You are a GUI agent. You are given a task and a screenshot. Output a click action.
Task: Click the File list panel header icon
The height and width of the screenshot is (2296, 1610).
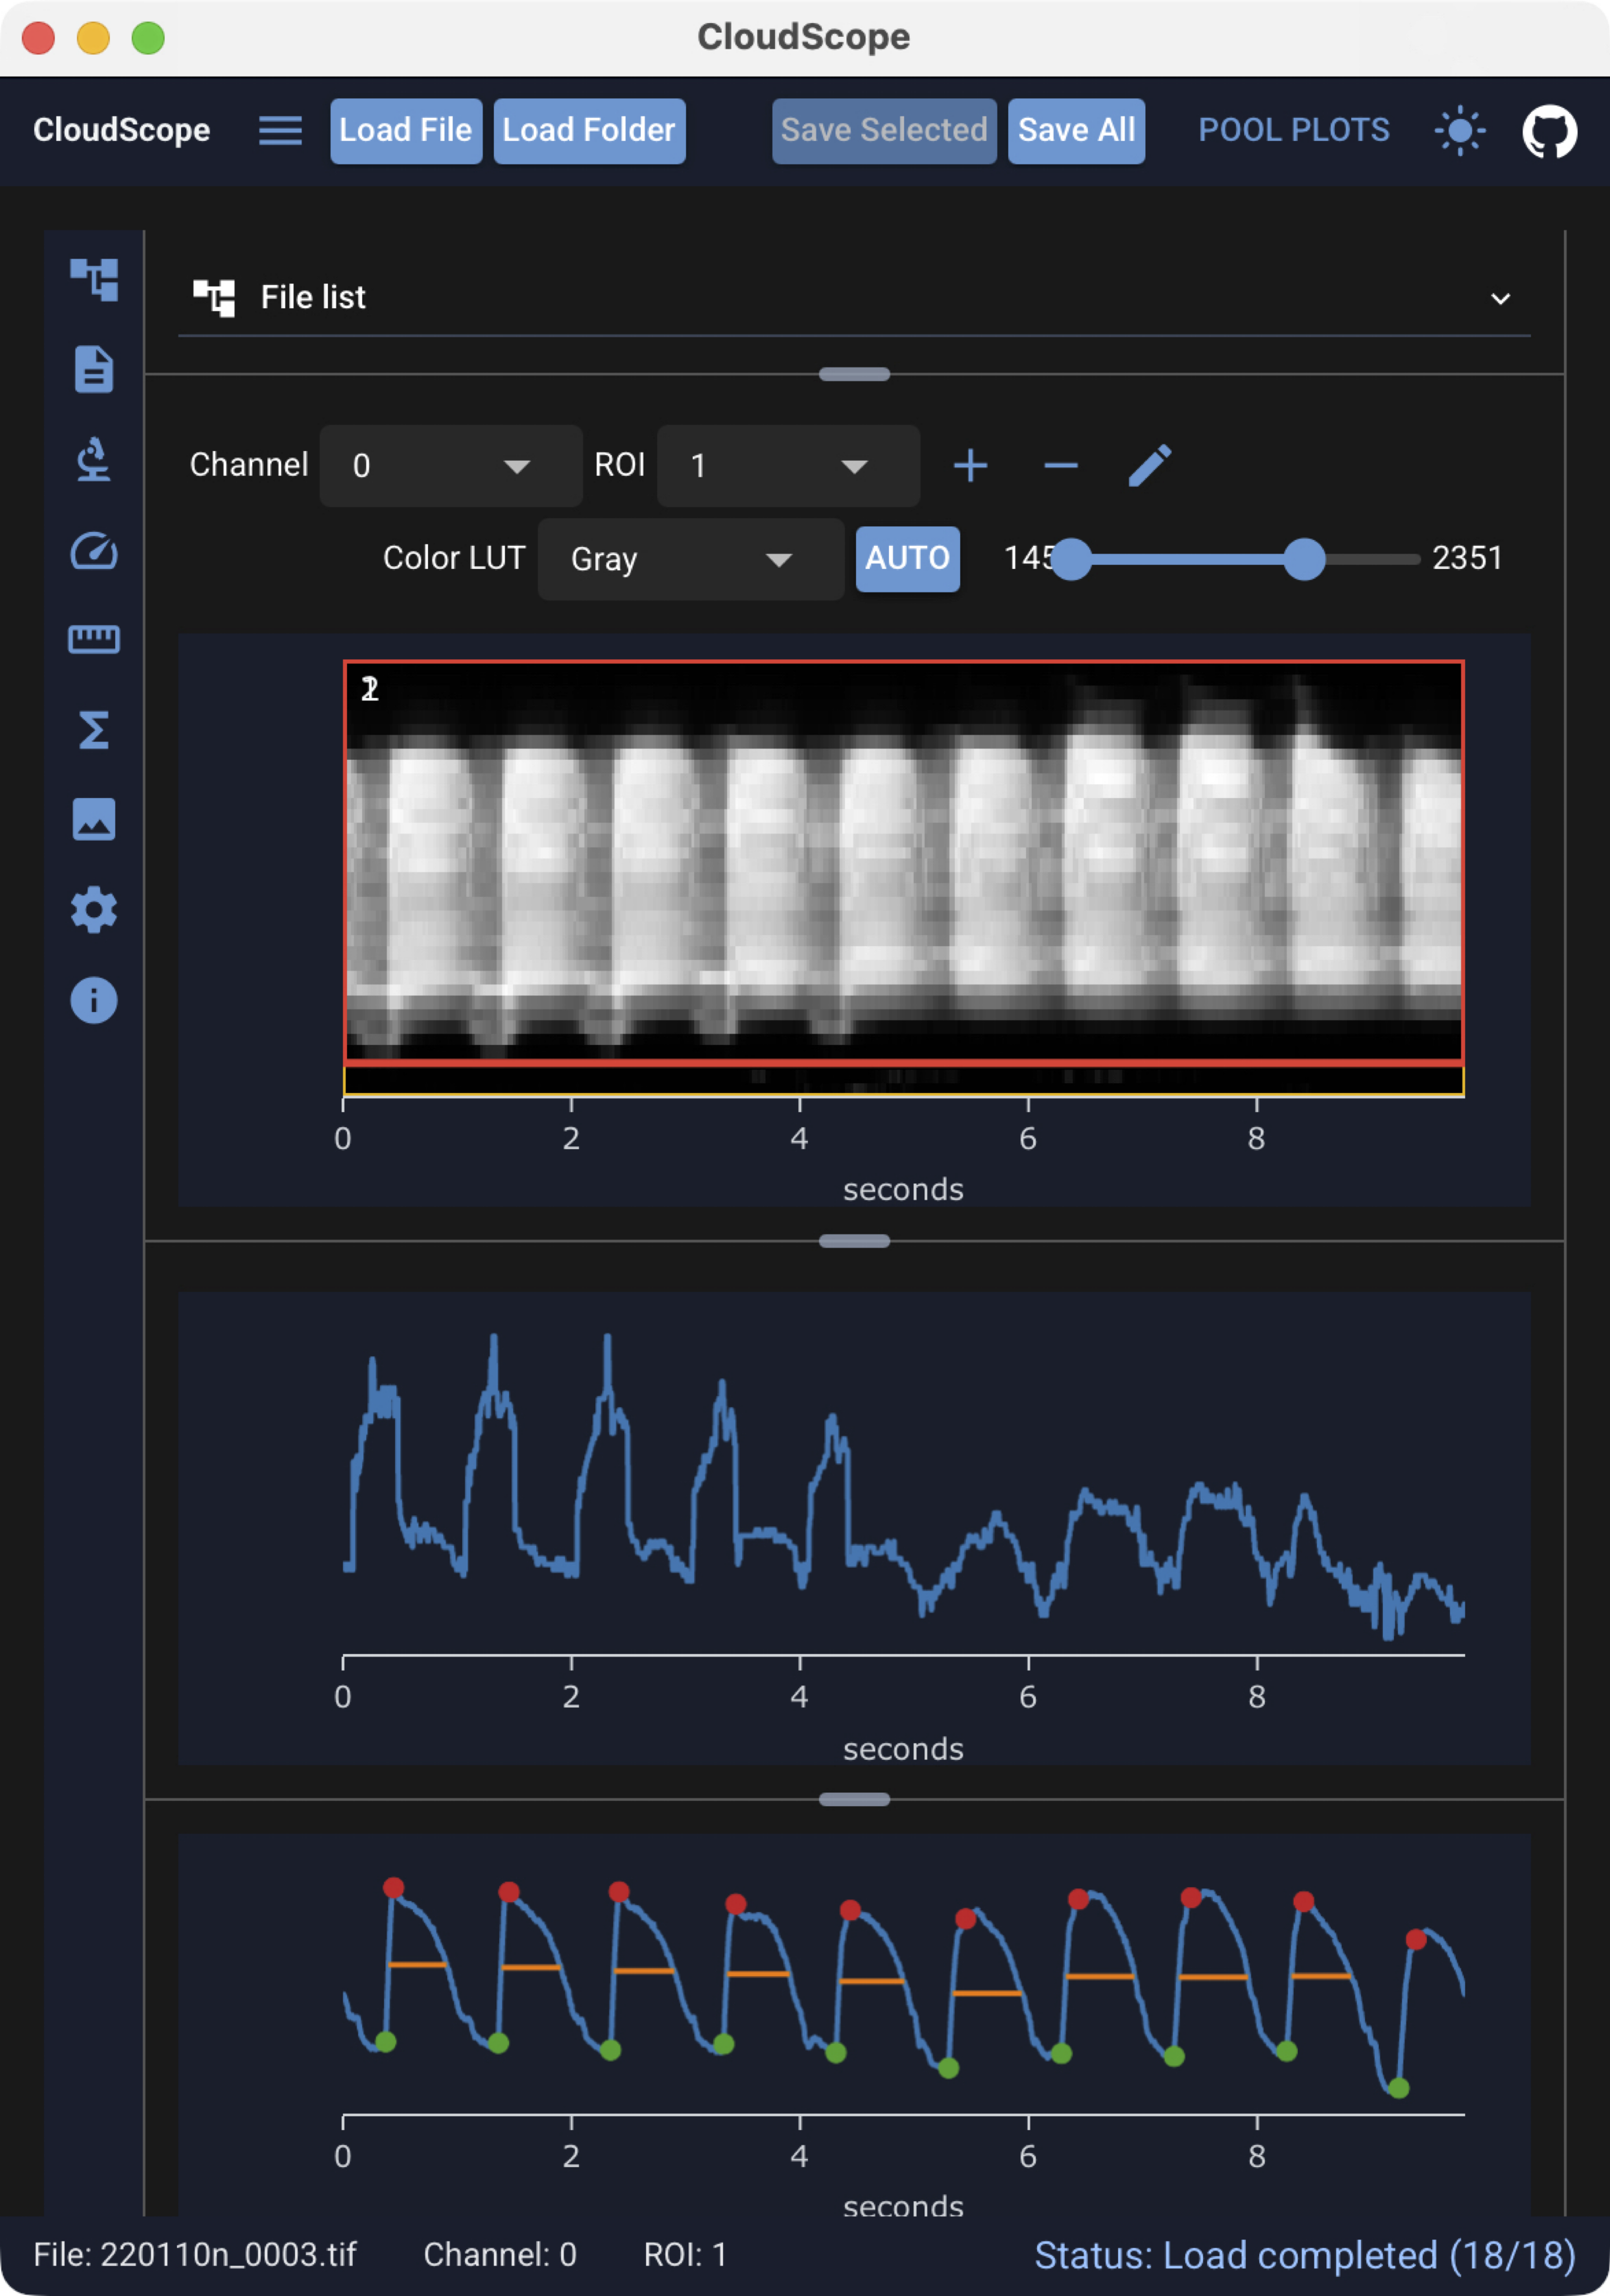214,298
